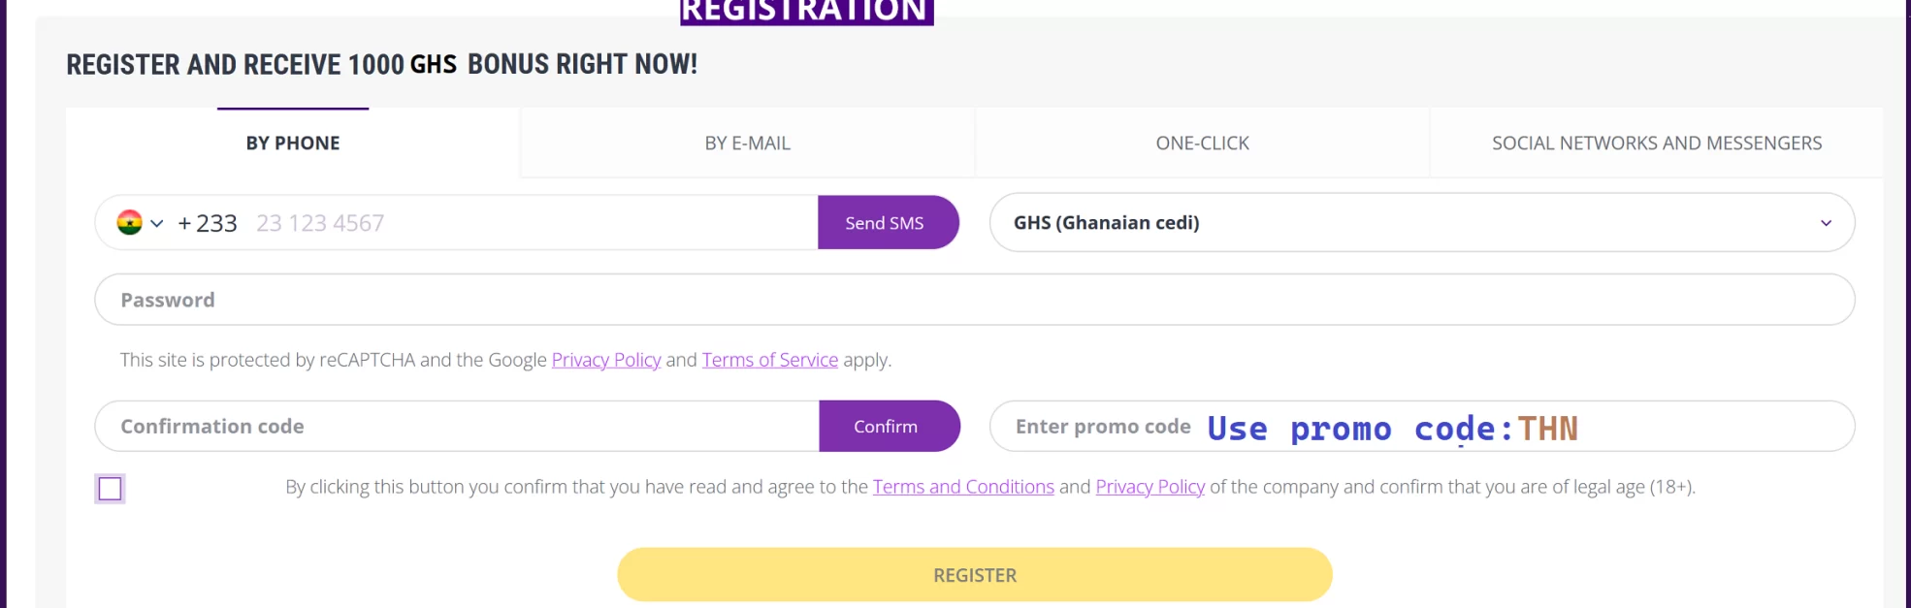Open the Terms and Conditions link
Screen dimensions: 1911x608
963,487
